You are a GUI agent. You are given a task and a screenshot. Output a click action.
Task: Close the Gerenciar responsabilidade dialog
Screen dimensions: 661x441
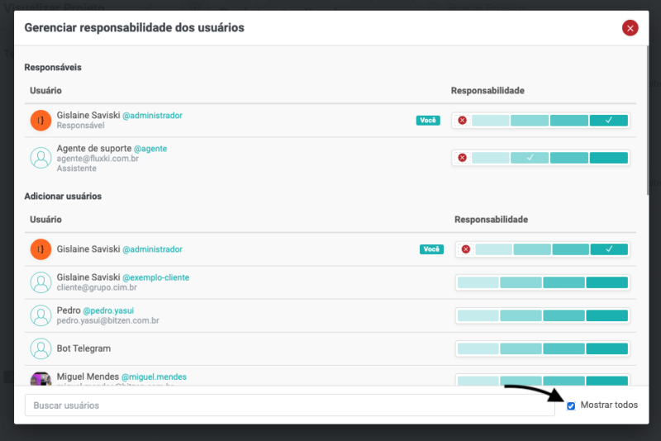[x=630, y=28]
